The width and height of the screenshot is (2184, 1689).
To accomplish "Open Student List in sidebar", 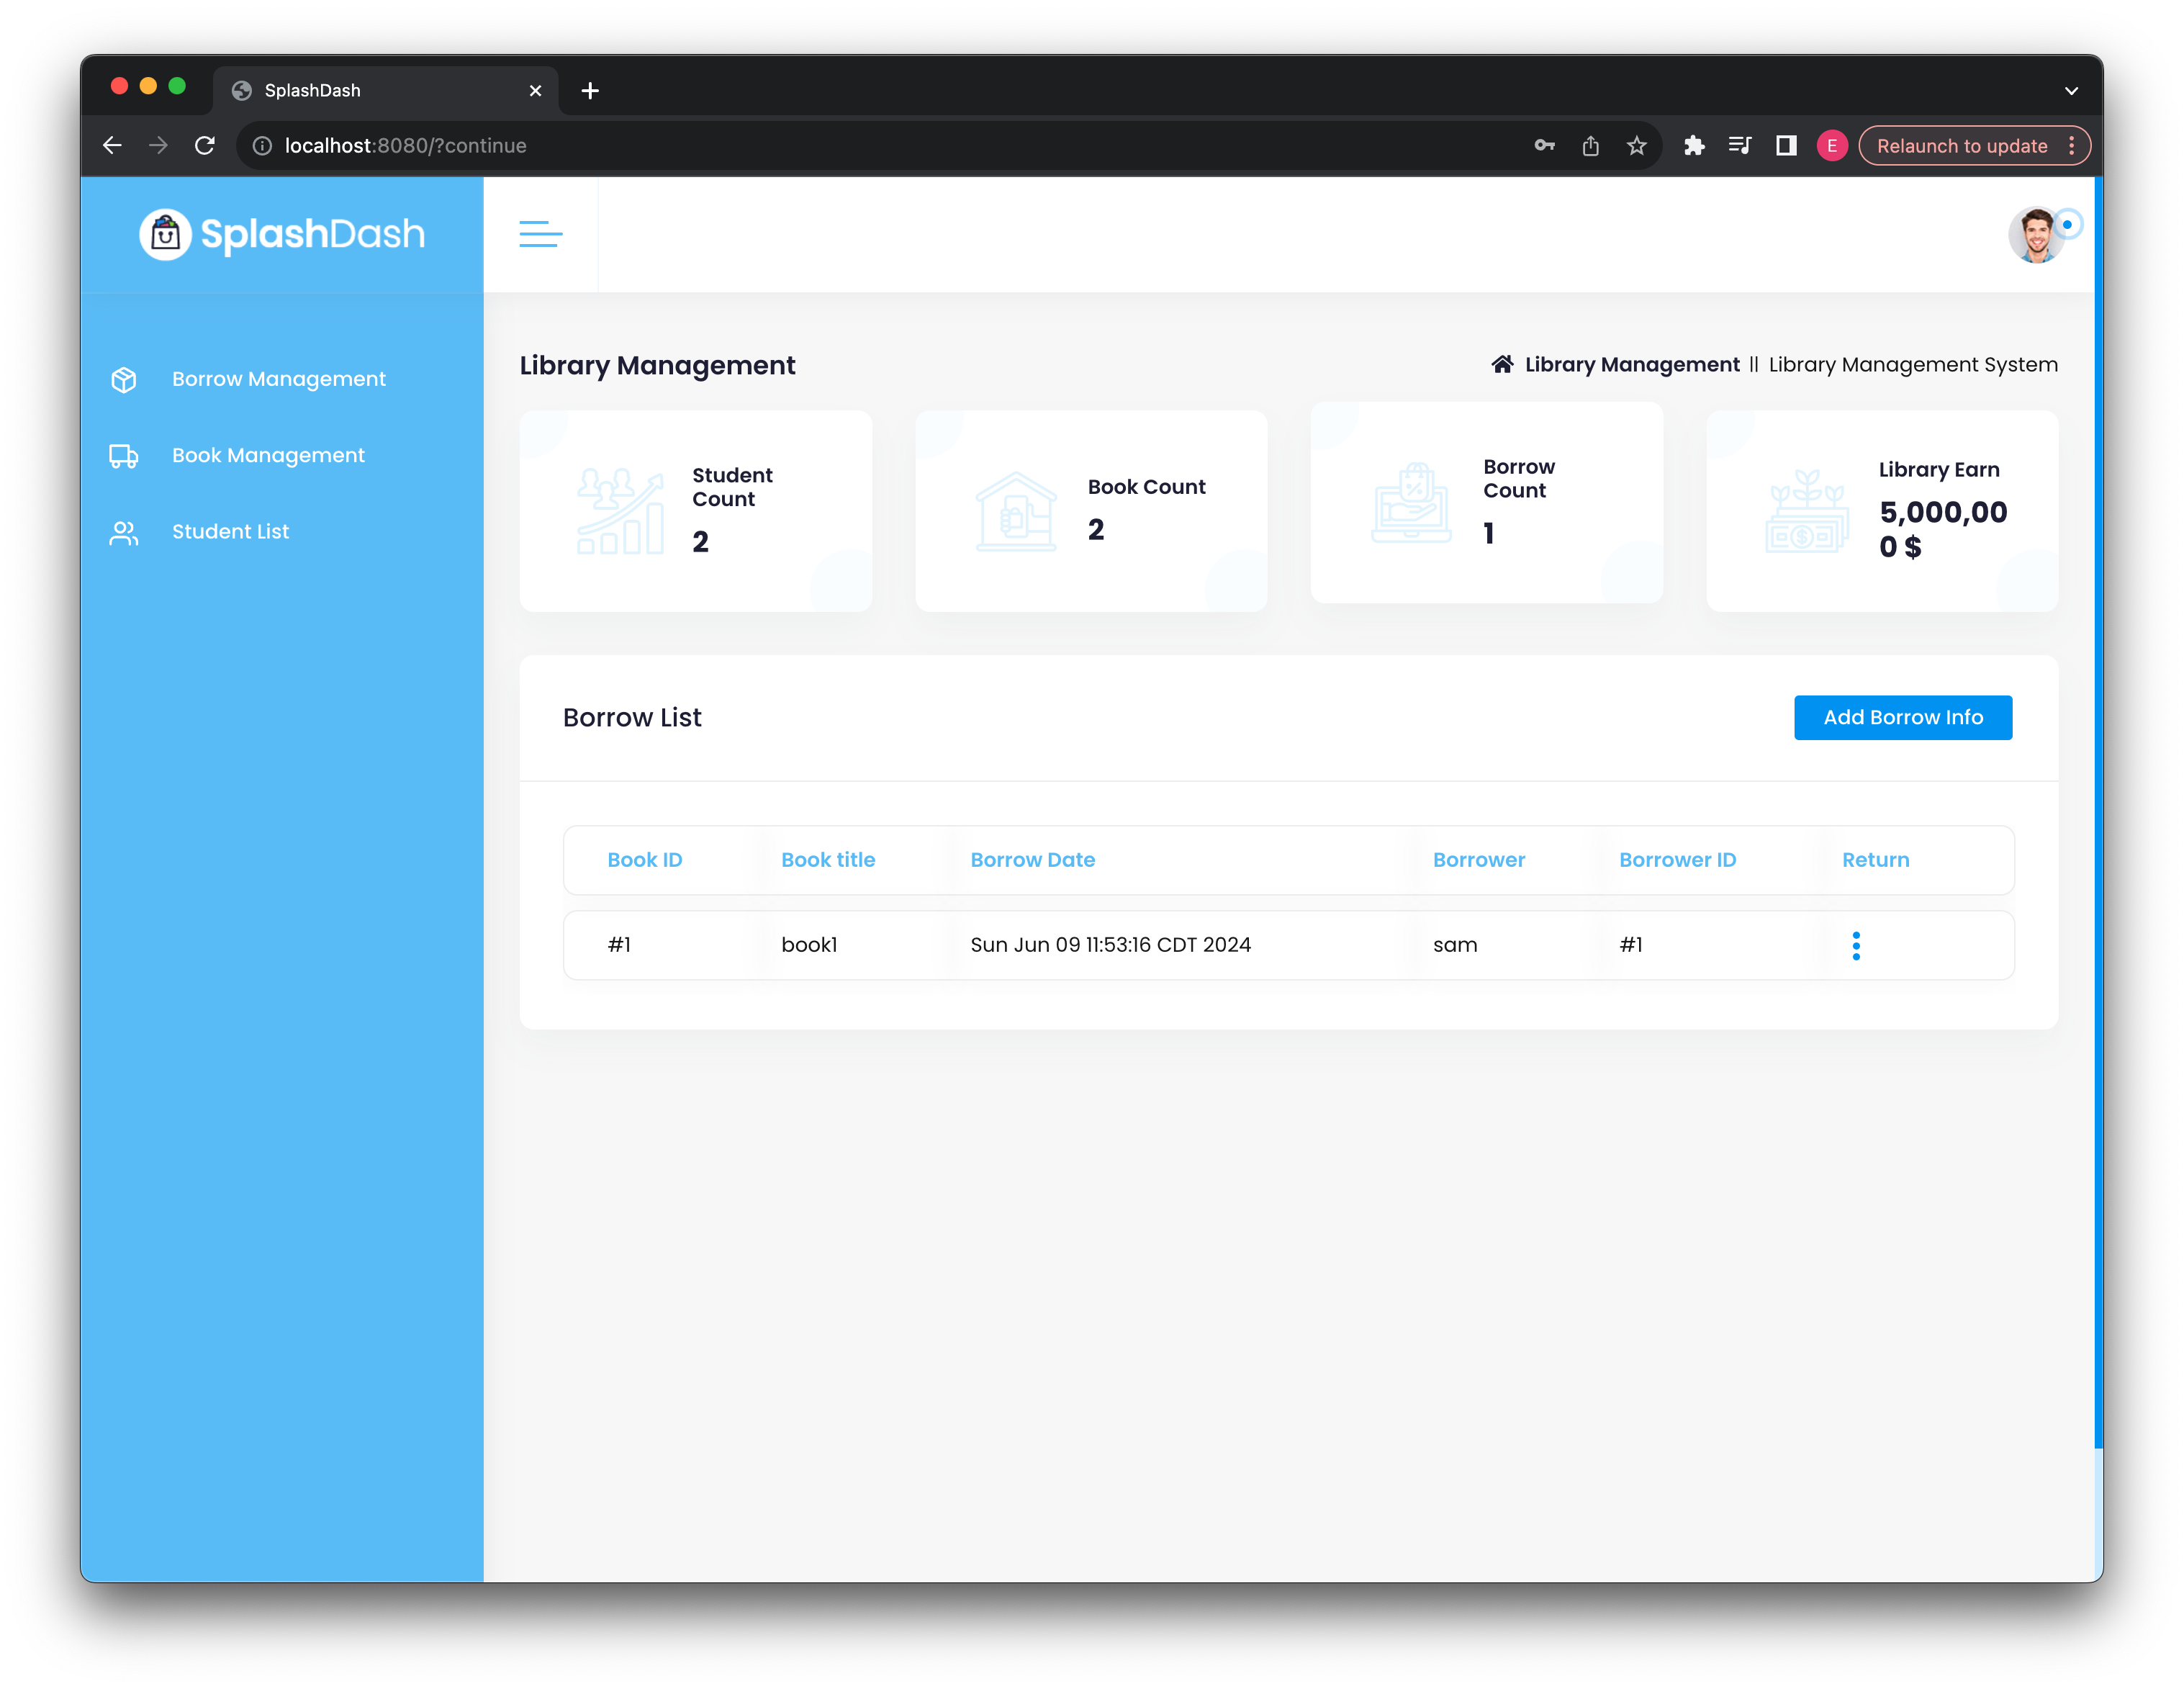I will point(230,532).
